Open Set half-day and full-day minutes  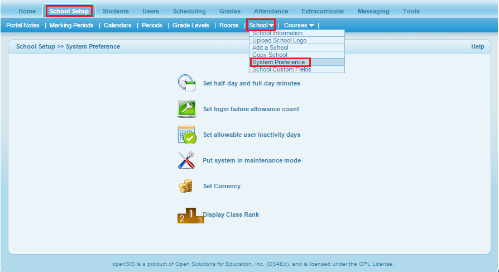tap(251, 83)
